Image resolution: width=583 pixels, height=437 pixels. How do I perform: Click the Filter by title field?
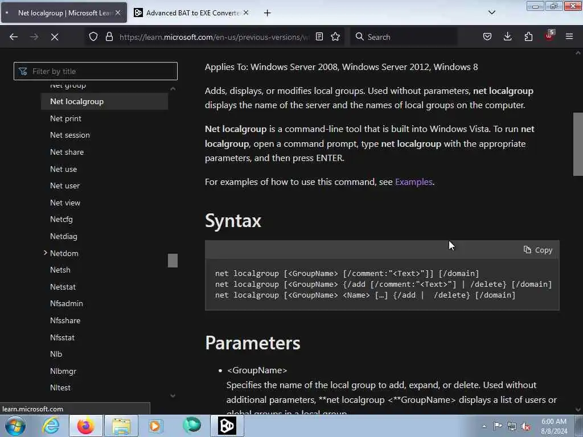click(96, 71)
